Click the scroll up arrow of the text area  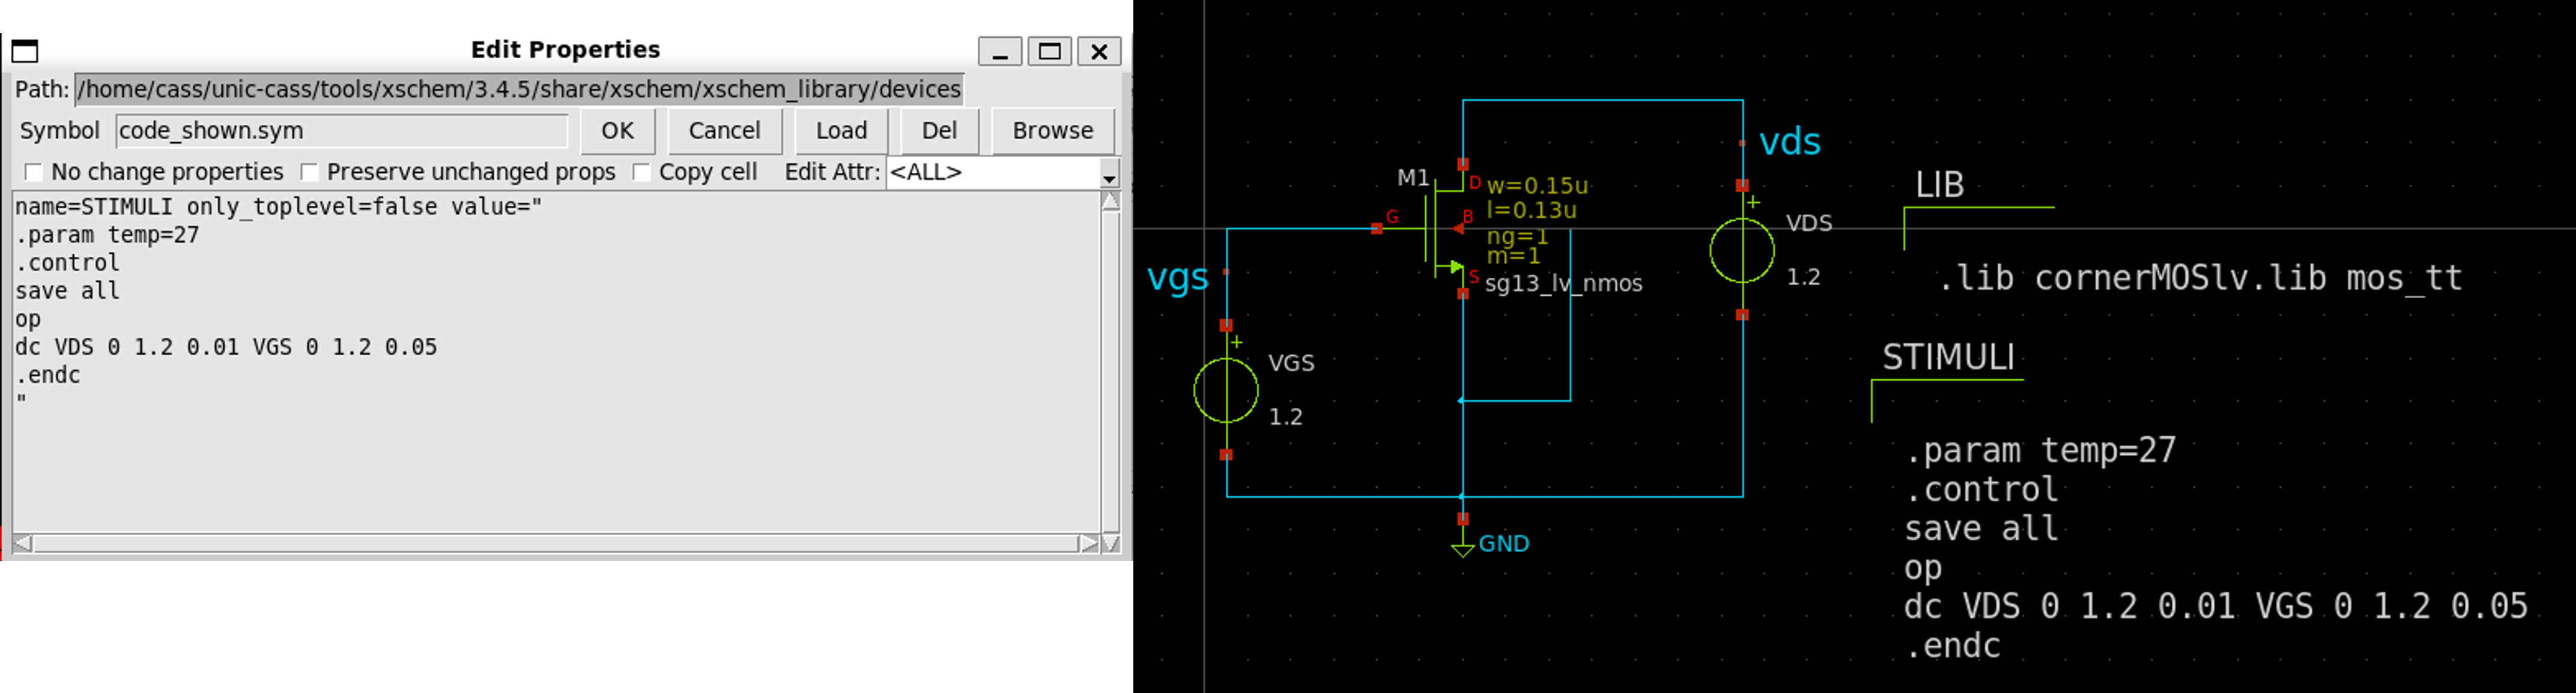click(1110, 202)
